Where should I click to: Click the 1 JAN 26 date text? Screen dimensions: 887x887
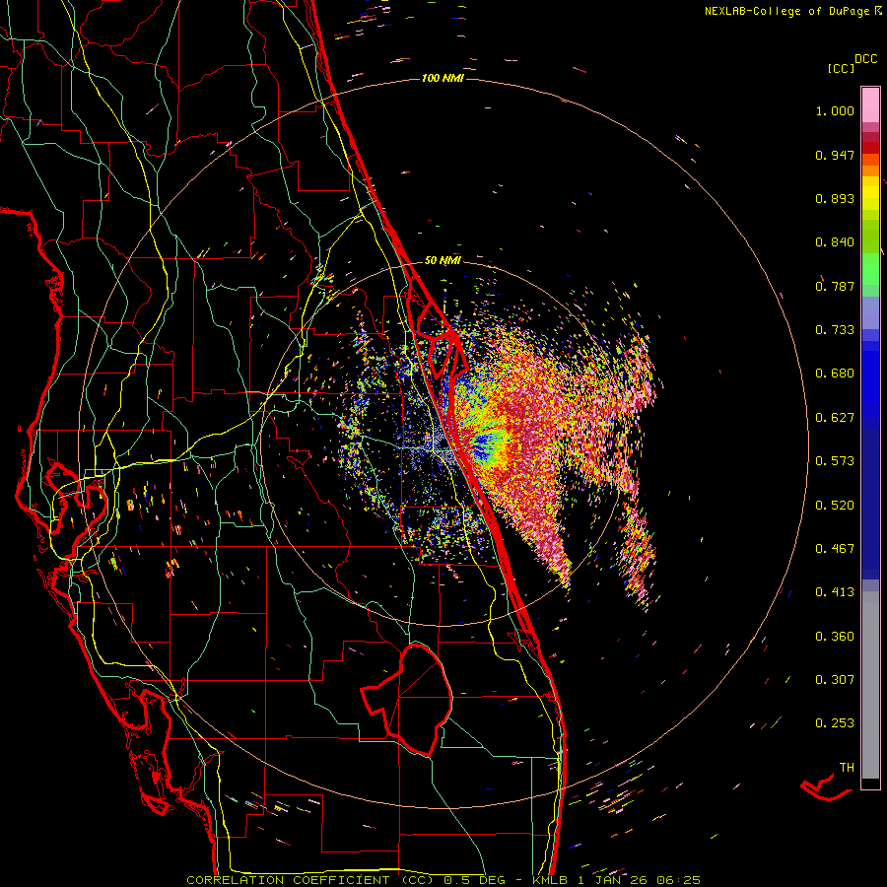(x=611, y=880)
